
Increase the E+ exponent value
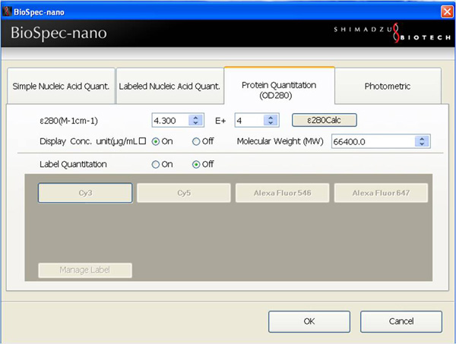[x=271, y=117]
